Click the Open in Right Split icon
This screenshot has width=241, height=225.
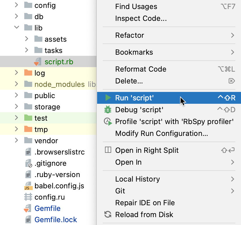(108, 150)
